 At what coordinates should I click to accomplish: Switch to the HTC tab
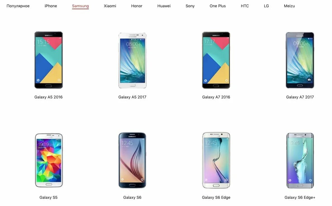click(245, 6)
